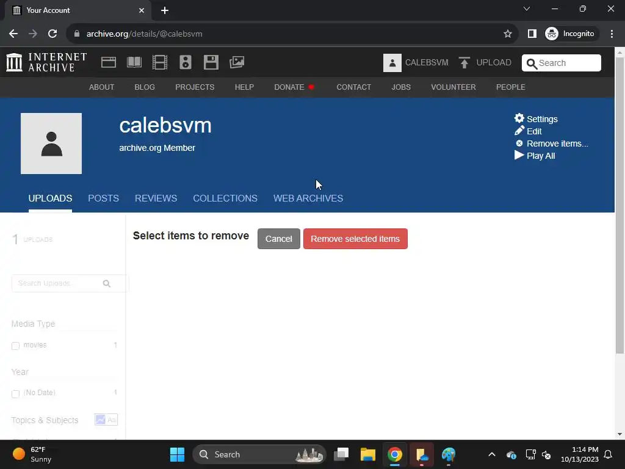
Task: Click the Cancel button
Action: tap(278, 239)
